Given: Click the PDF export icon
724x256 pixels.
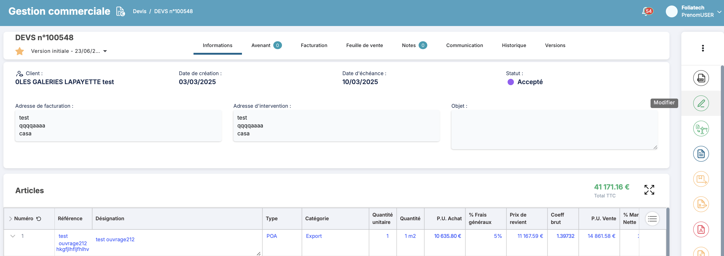Looking at the screenshot, I should [x=701, y=78].
